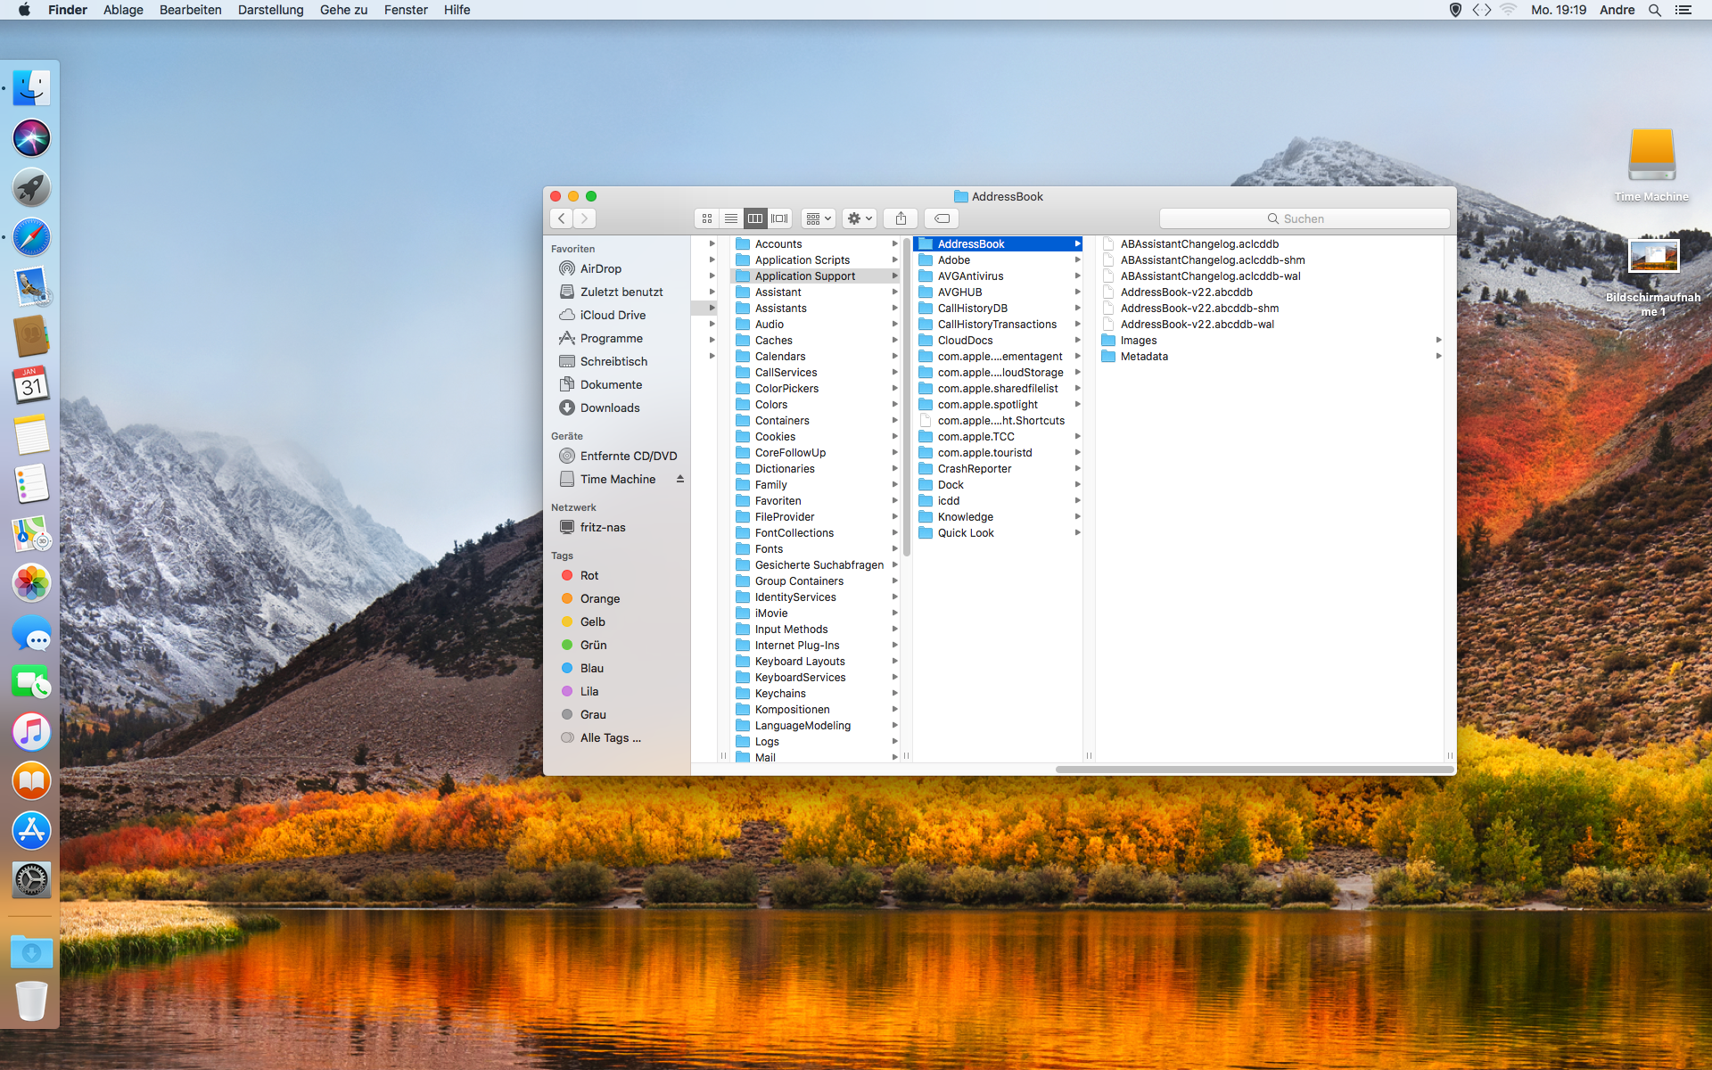Go back with the Finder back arrow
This screenshot has width=1712, height=1070.
(x=562, y=218)
